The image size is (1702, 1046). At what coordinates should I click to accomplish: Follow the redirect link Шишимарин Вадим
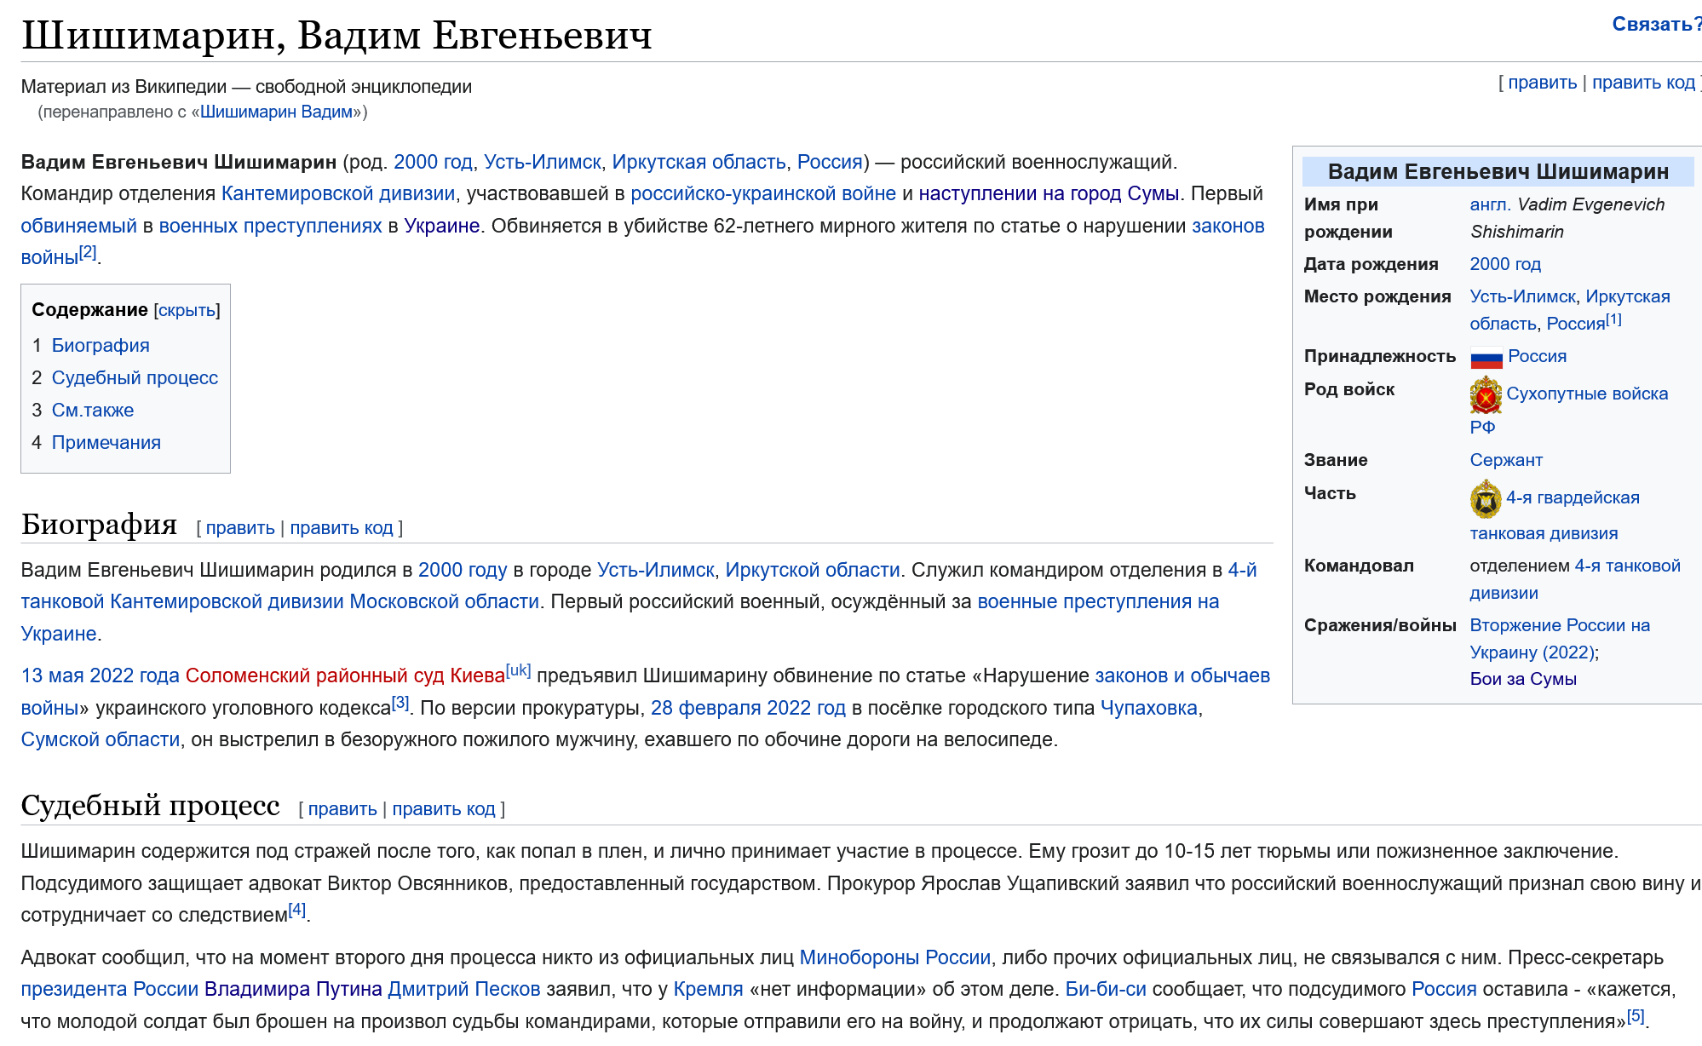point(276,112)
